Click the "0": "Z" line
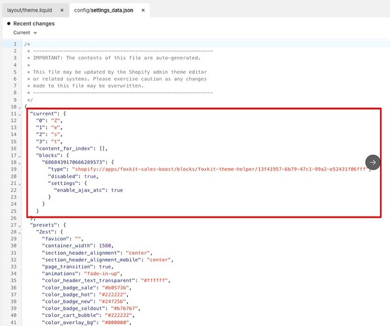 pos(49,121)
